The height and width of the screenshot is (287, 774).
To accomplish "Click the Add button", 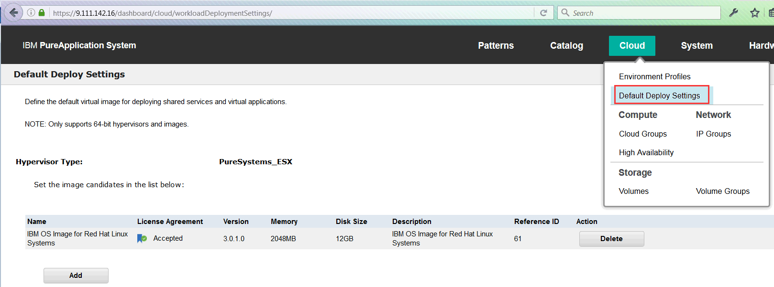I will pyautogui.click(x=76, y=276).
